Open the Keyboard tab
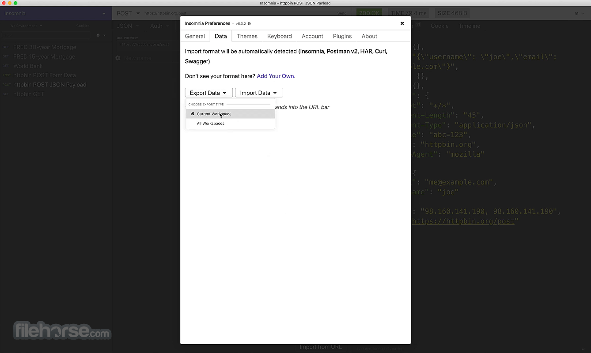Viewport: 591px width, 353px height. click(x=280, y=36)
